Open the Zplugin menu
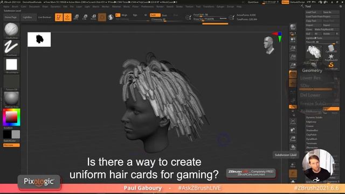 tap(220, 6)
